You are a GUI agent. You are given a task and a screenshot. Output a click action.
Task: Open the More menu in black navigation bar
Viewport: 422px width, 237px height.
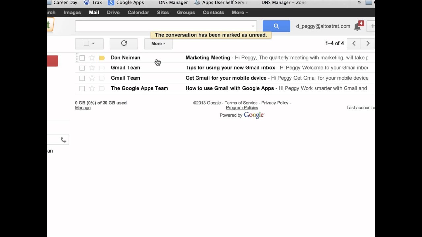click(240, 13)
